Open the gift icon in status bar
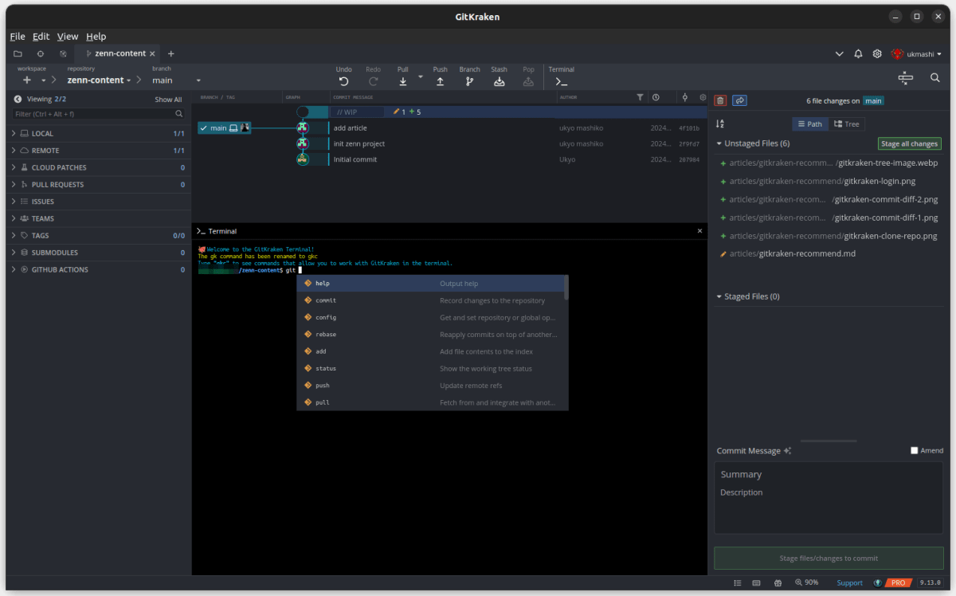This screenshot has width=956, height=596. tap(778, 583)
